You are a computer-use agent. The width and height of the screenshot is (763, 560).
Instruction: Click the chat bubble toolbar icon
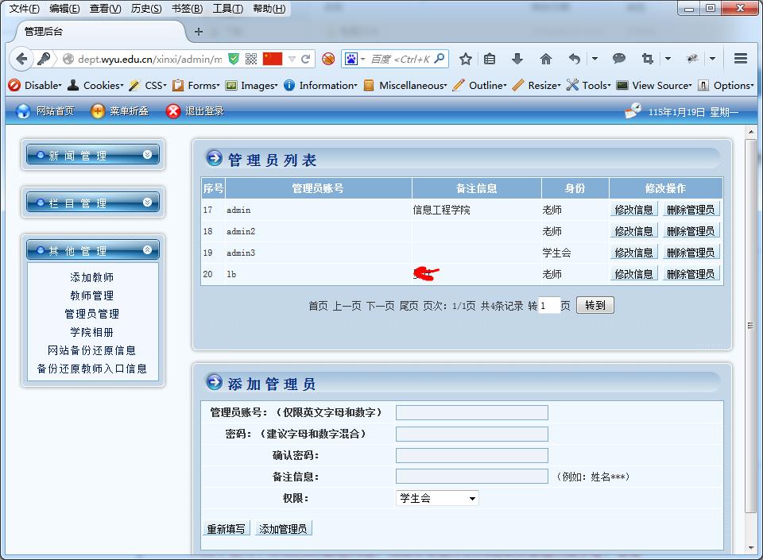click(x=619, y=59)
